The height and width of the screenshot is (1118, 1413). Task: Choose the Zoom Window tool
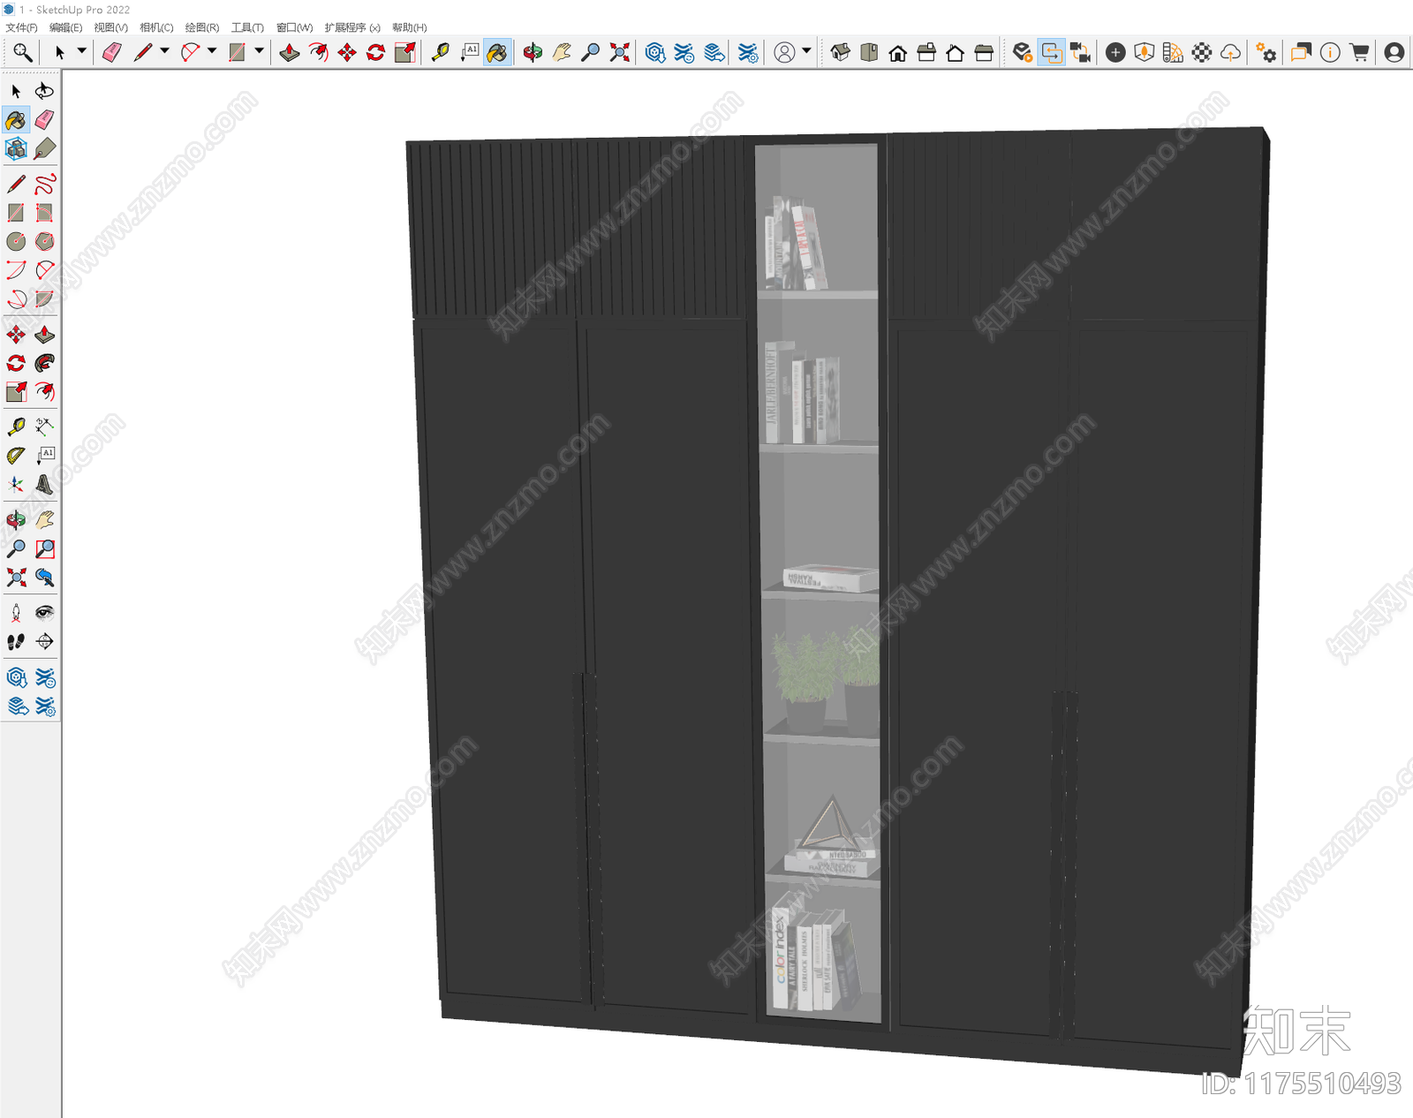[44, 548]
